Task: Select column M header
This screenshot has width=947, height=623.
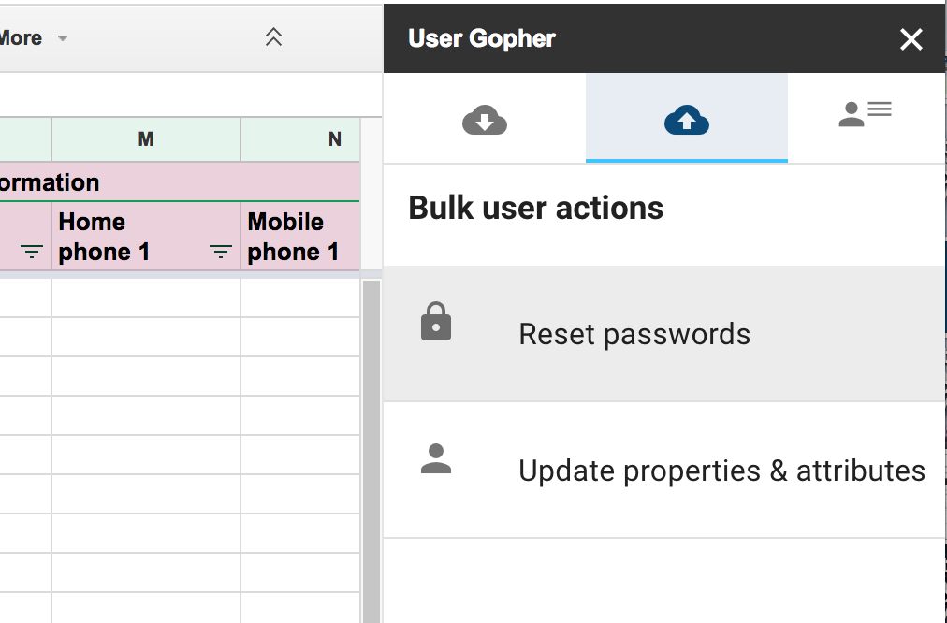Action: point(146,139)
